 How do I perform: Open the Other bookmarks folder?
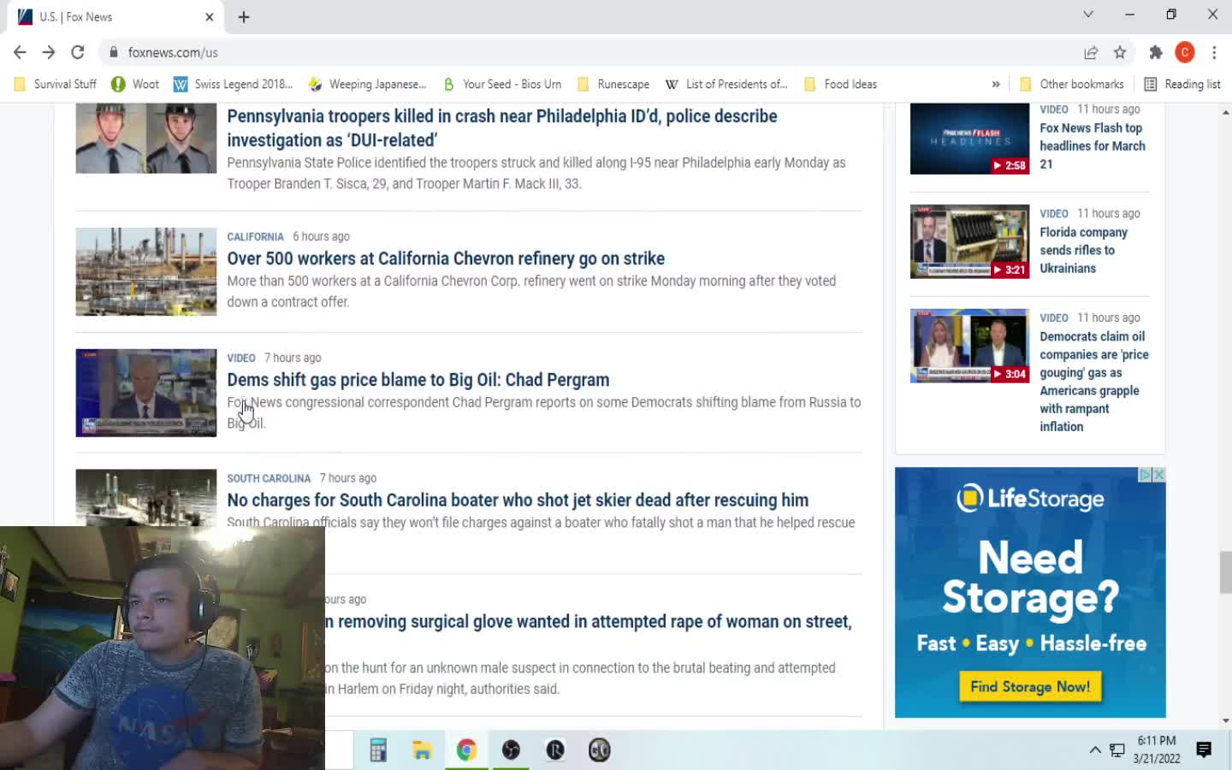1072,84
